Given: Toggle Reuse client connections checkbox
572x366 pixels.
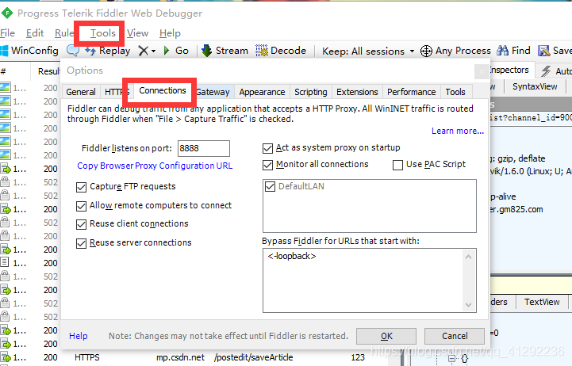Looking at the screenshot, I should pyautogui.click(x=81, y=224).
